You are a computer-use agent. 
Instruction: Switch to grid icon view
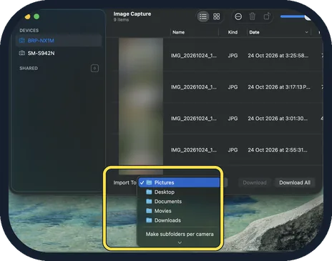pyautogui.click(x=216, y=16)
